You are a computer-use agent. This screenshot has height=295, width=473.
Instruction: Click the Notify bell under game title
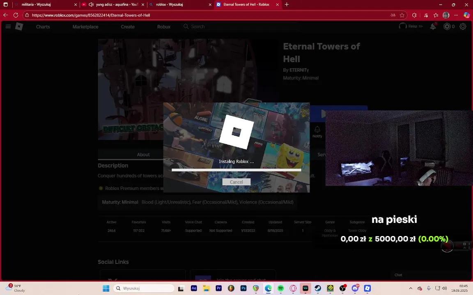coord(317,132)
